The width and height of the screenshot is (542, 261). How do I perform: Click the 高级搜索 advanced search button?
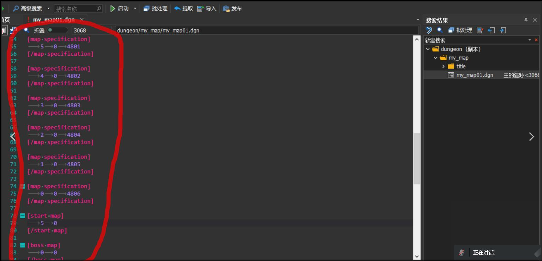pyautogui.click(x=27, y=8)
